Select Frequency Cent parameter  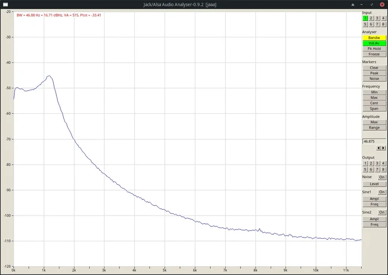374,103
